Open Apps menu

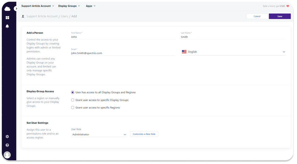pos(90,6)
